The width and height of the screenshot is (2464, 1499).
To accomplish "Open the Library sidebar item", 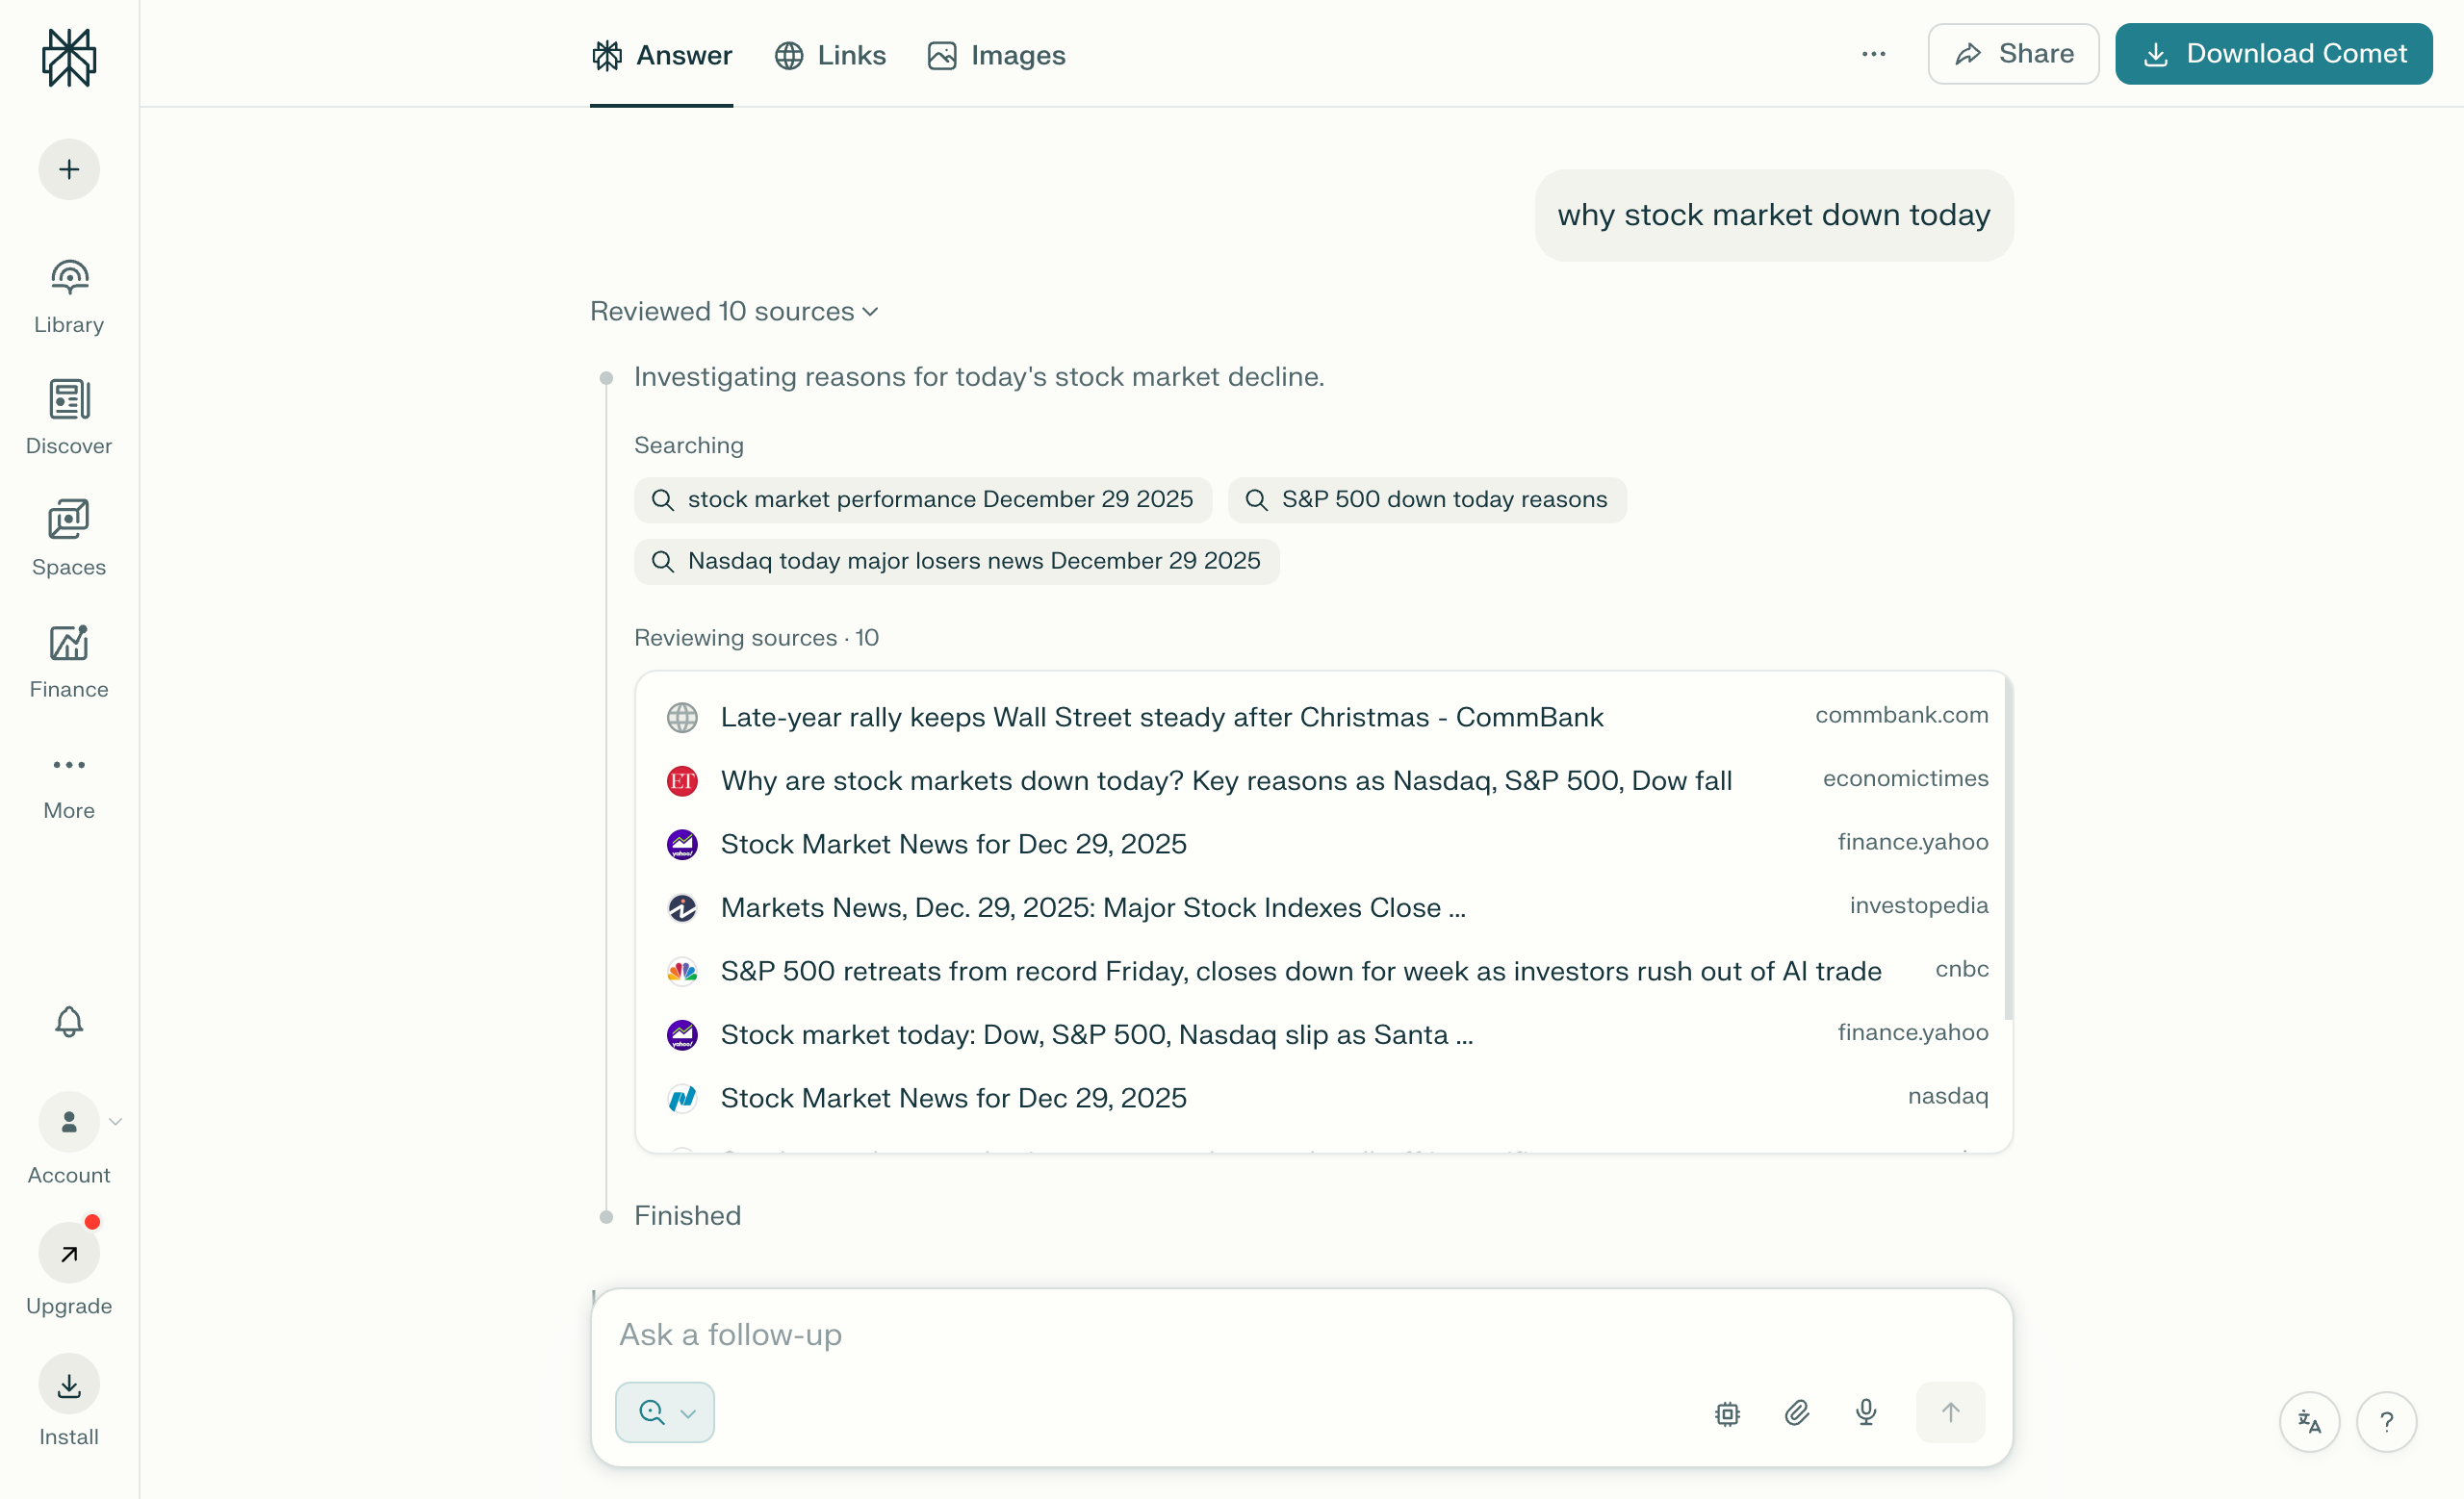I will [x=69, y=296].
